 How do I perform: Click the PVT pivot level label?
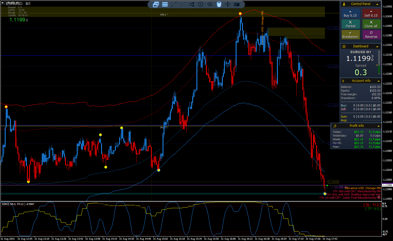click(164, 128)
